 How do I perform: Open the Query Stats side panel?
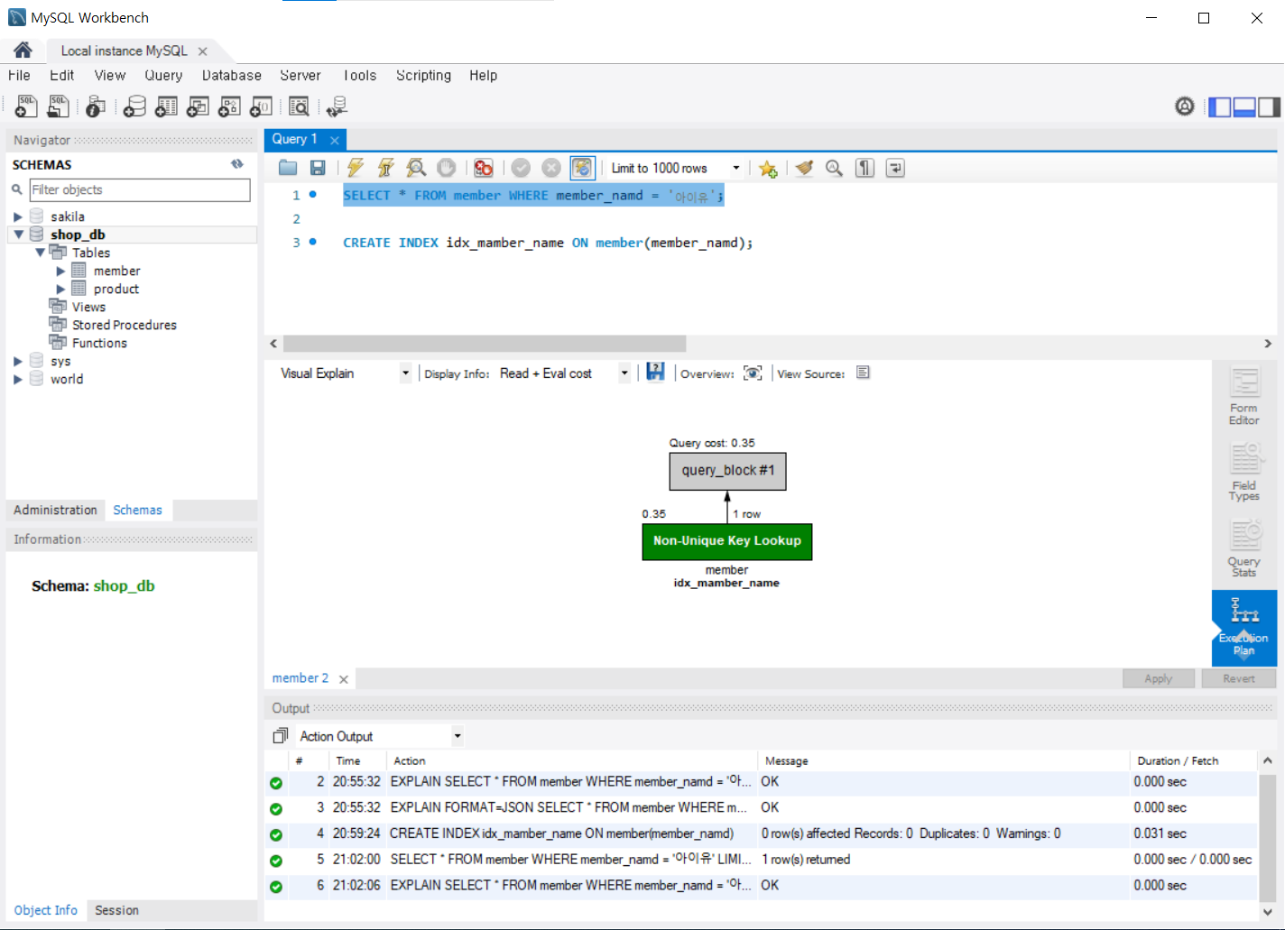coord(1244,549)
